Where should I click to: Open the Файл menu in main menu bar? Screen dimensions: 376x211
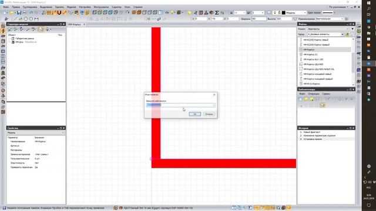coord(6,7)
